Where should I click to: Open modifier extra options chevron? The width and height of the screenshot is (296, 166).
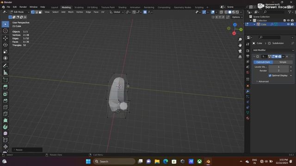284,56
